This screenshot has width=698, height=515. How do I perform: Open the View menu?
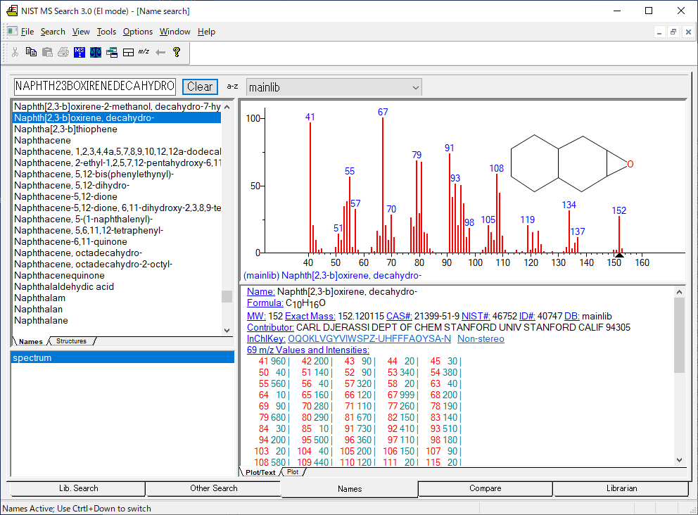pyautogui.click(x=81, y=32)
